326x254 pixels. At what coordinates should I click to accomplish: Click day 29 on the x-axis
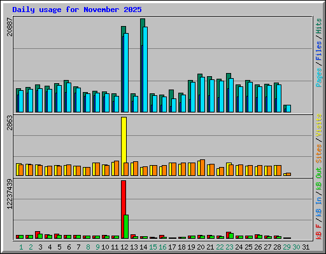click(x=287, y=247)
